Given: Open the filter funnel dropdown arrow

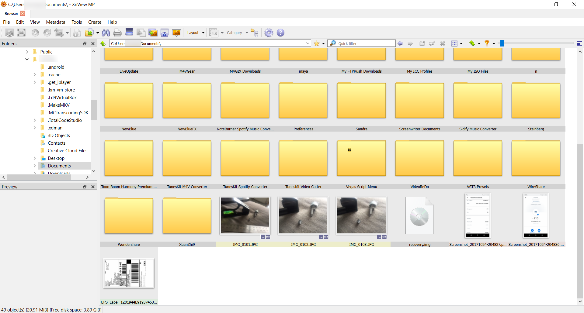Looking at the screenshot, I should (x=494, y=43).
